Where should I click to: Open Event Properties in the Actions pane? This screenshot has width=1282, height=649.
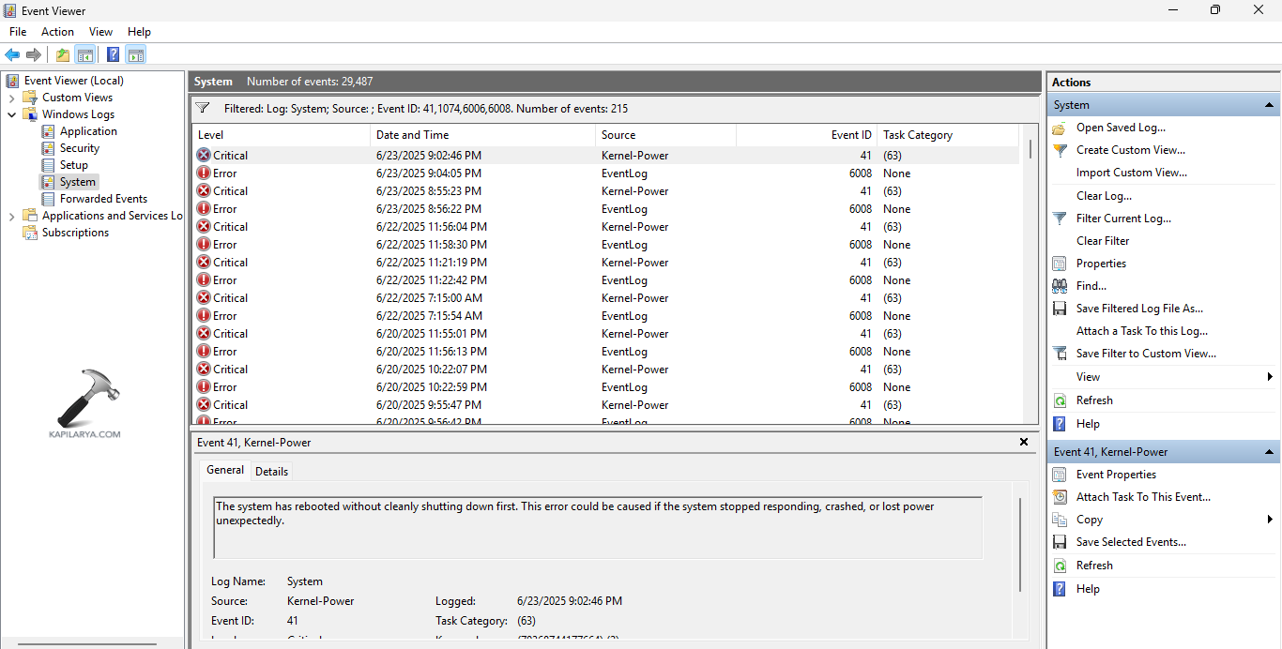pos(1115,475)
